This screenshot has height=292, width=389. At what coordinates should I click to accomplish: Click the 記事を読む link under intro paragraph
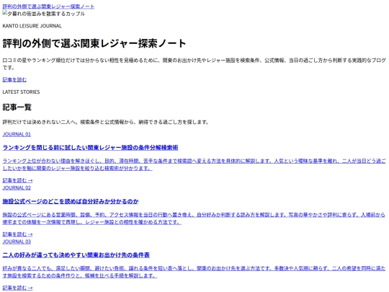click(14, 80)
